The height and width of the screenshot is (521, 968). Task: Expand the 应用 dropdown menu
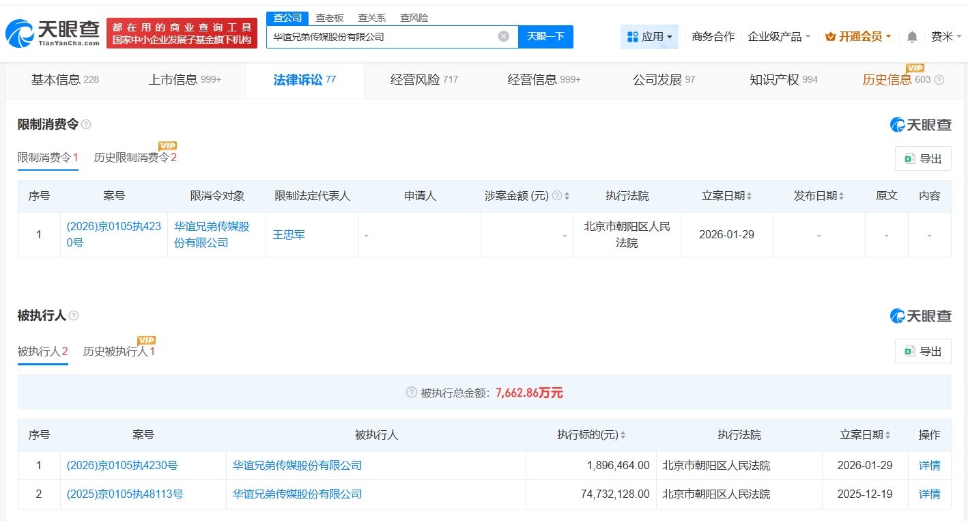[649, 37]
